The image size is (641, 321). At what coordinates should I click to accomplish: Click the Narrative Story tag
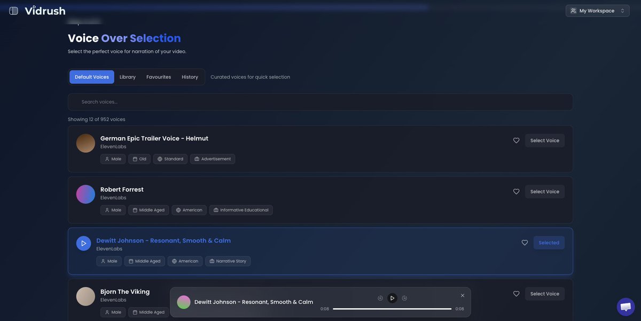tap(228, 261)
